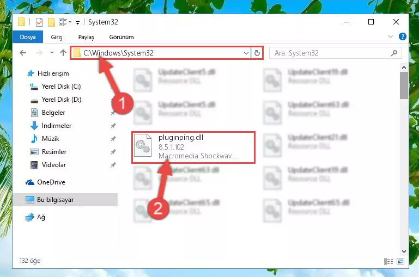Click the pin icon next to Resimler
This screenshot has width=419, height=277.
113,152
